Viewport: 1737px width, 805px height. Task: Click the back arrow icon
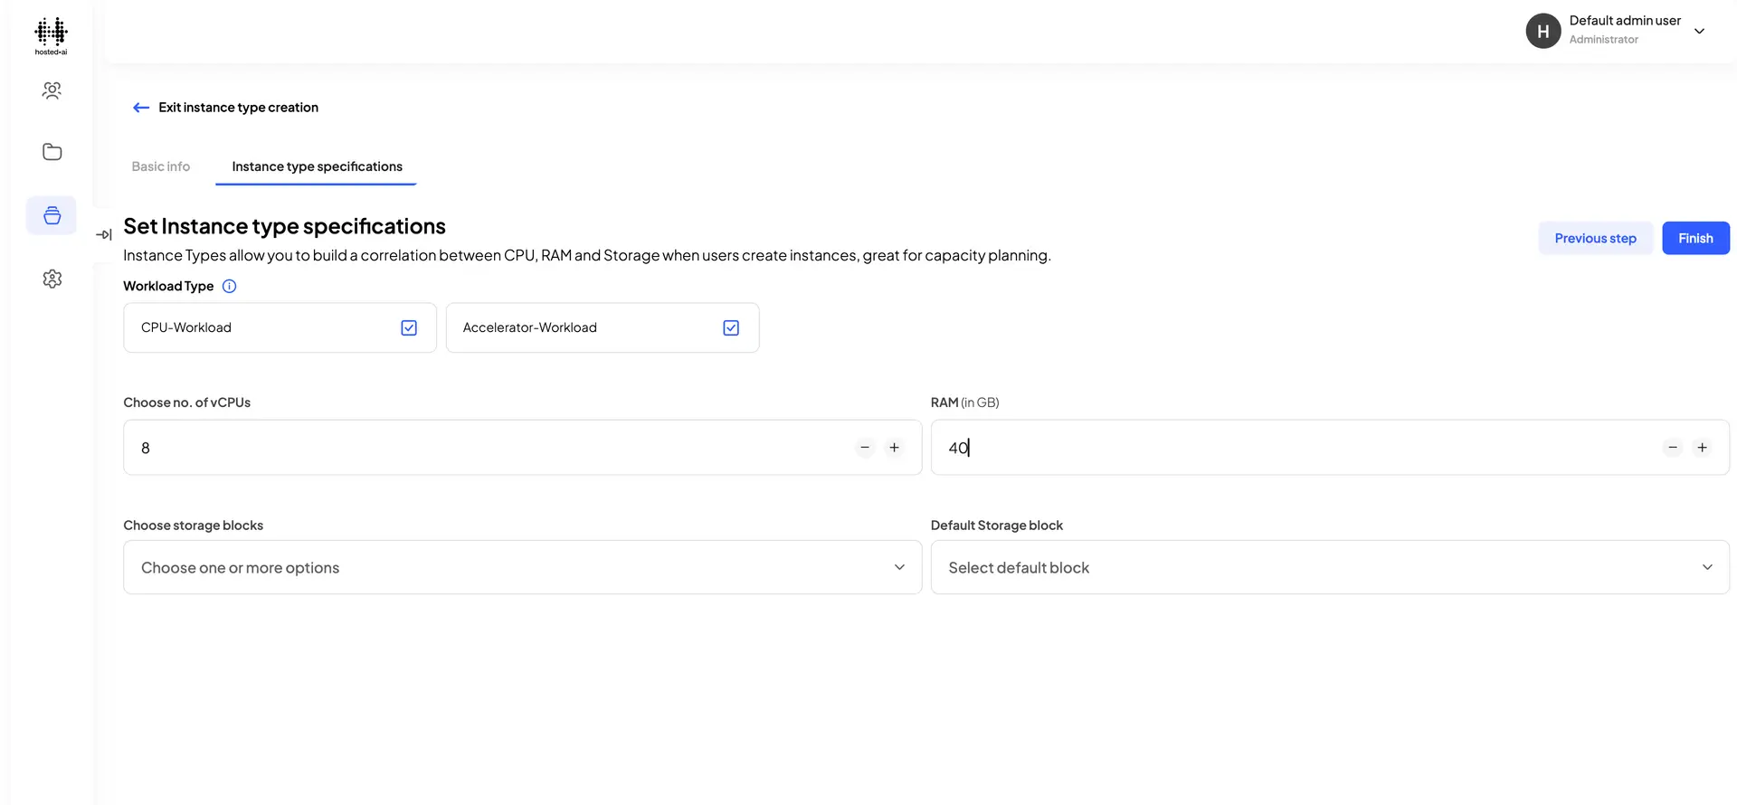141,108
